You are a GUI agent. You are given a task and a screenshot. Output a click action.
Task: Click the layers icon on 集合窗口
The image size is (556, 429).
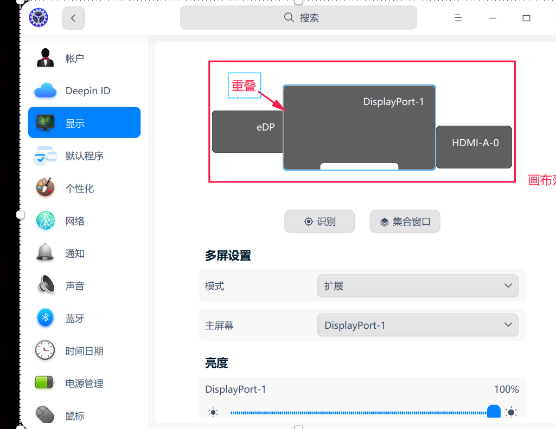pyautogui.click(x=385, y=222)
